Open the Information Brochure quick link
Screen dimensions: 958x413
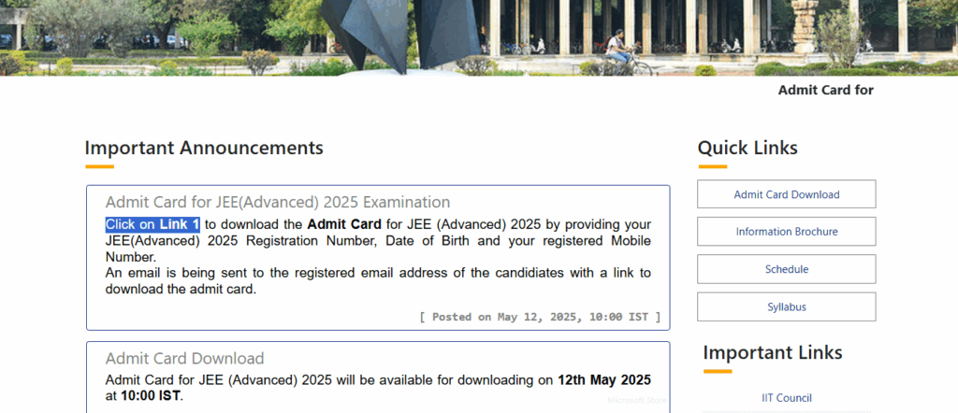(786, 232)
